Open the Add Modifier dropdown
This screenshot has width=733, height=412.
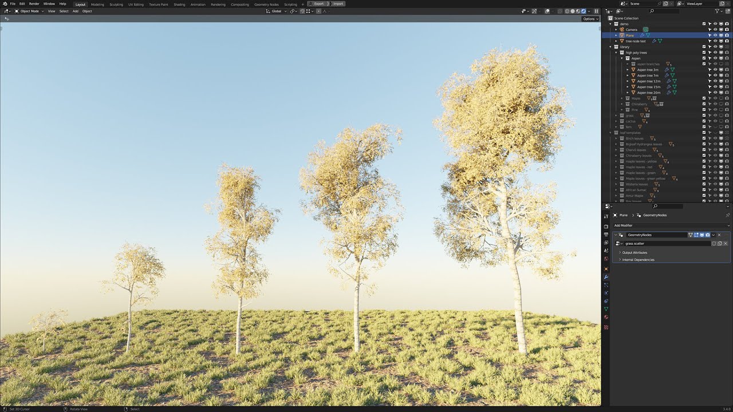671,225
